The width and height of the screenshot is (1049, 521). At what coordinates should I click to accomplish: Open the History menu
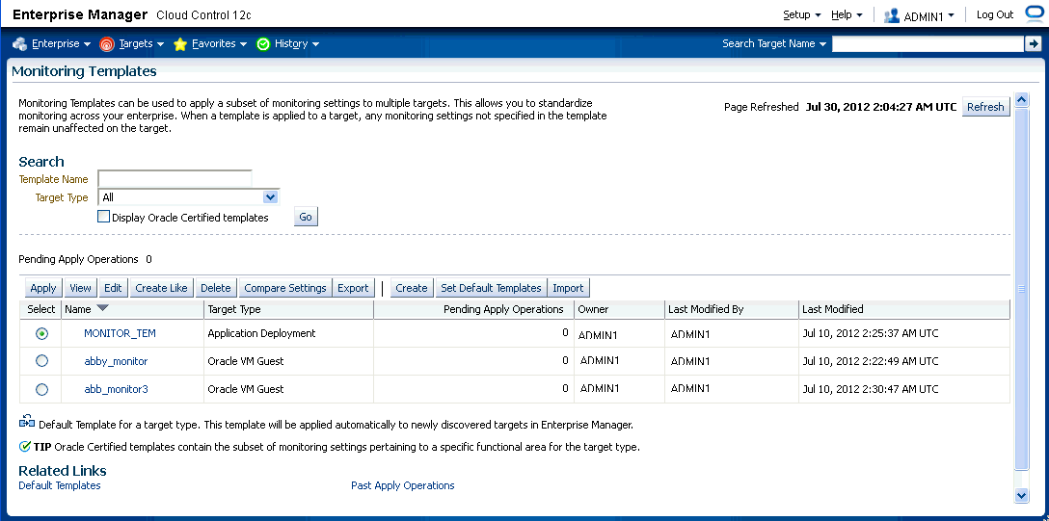296,44
